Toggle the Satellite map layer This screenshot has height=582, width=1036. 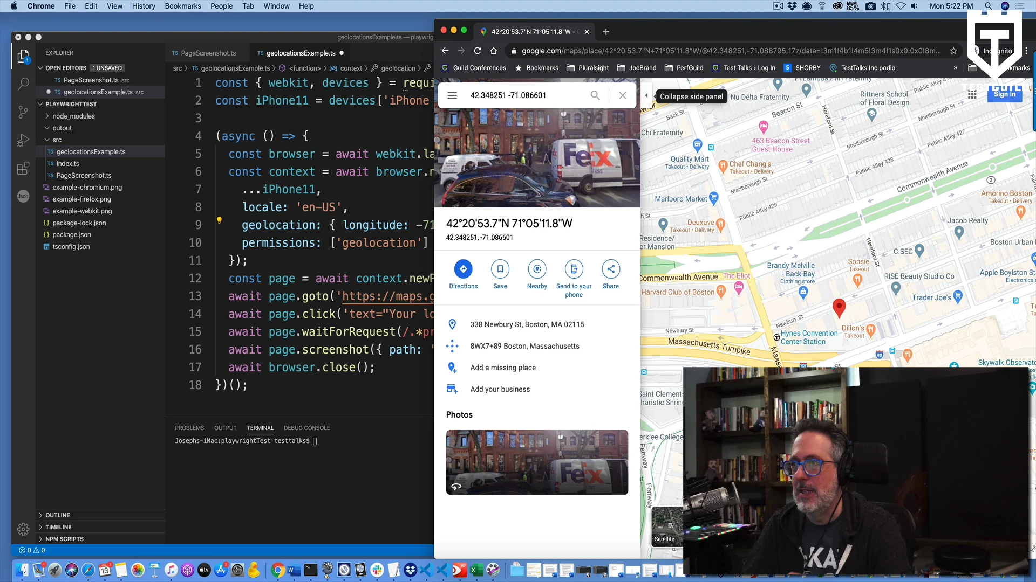[665, 526]
